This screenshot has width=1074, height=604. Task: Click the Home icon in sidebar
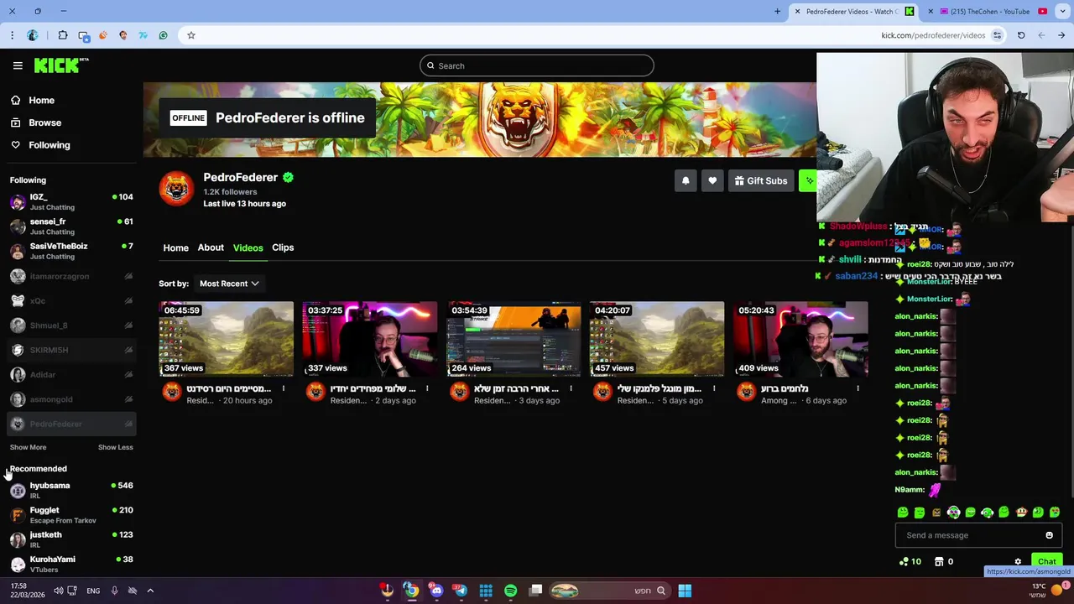[15, 100]
